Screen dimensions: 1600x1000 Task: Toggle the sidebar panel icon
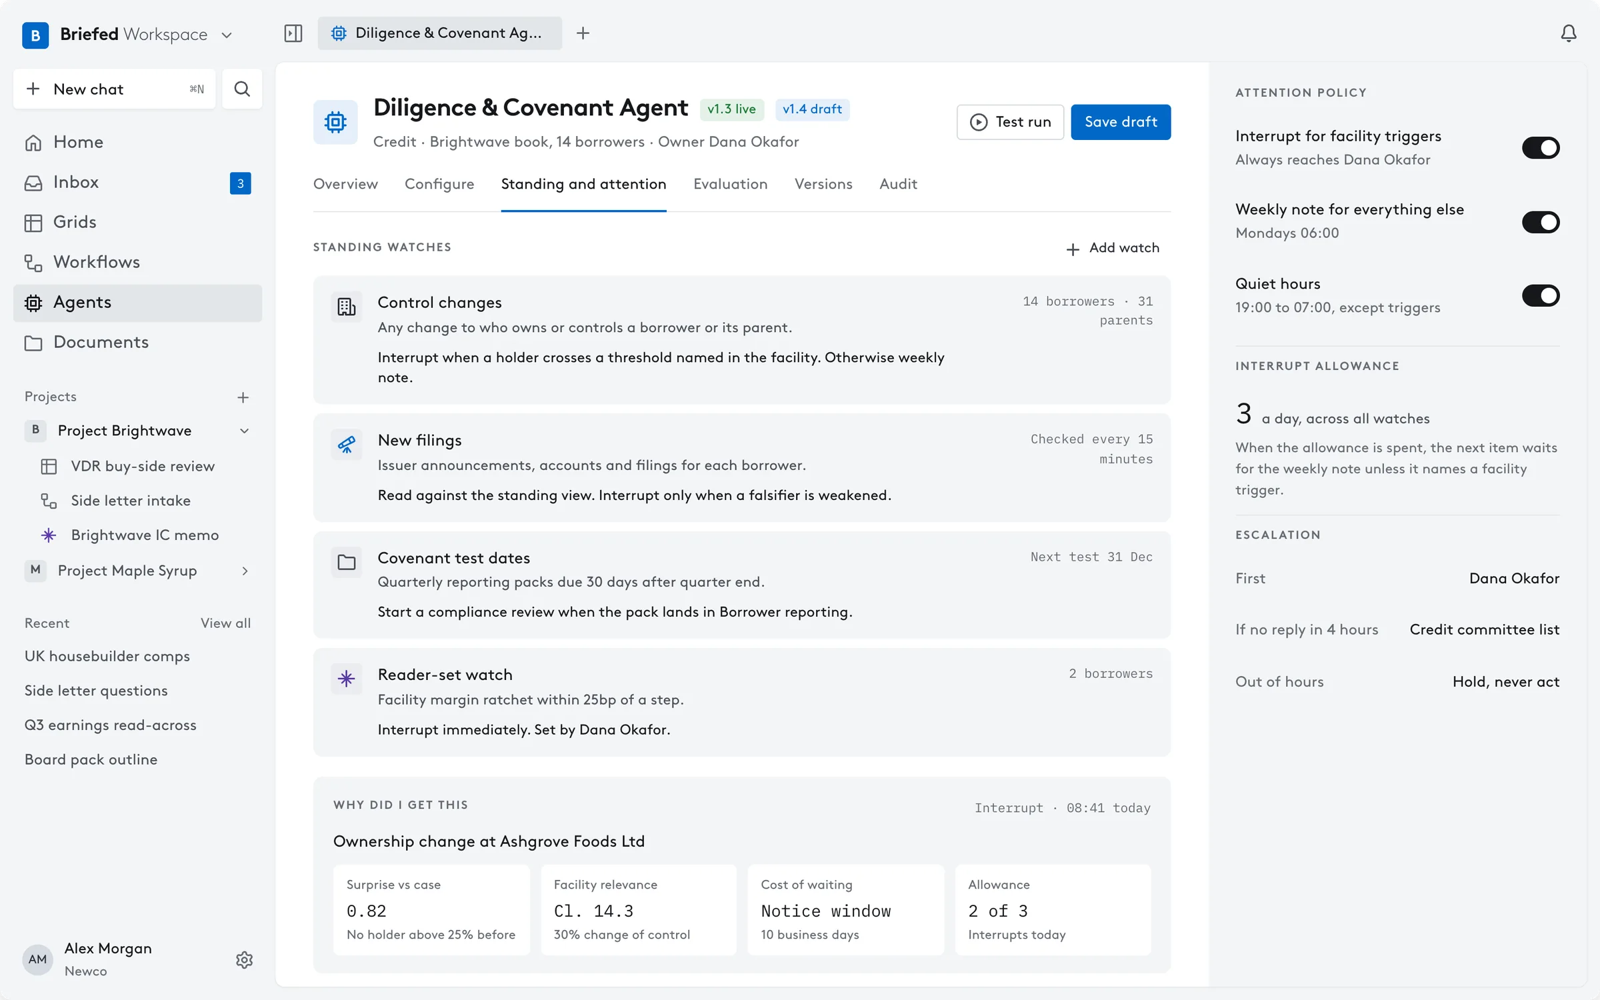pyautogui.click(x=293, y=33)
